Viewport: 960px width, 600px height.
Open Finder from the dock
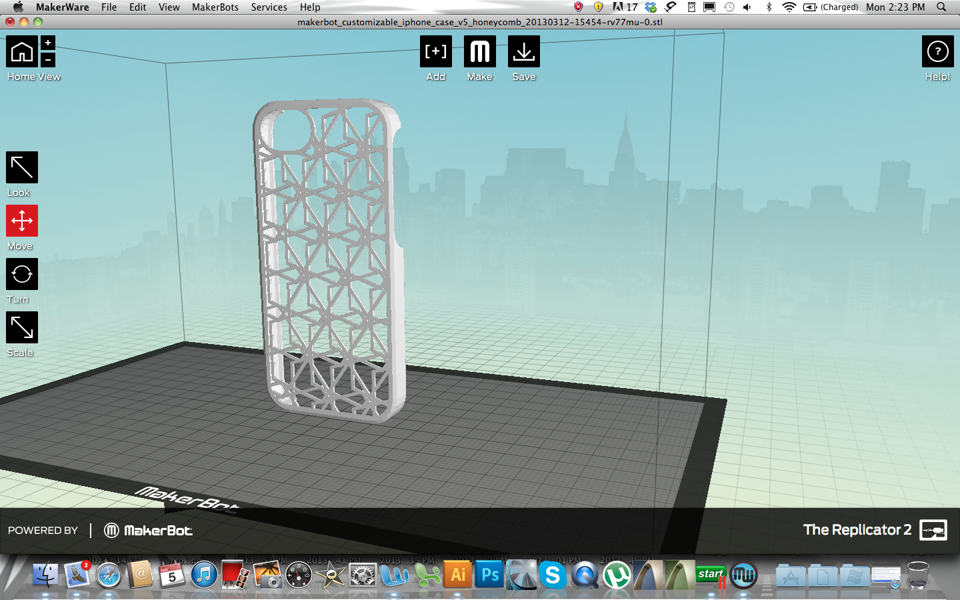click(45, 575)
